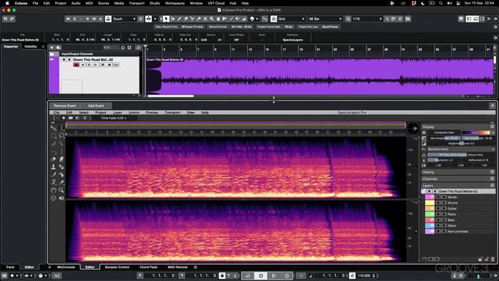This screenshot has width=499, height=281.
Task: Click transport Record button
Action: pyautogui.click(x=287, y=276)
